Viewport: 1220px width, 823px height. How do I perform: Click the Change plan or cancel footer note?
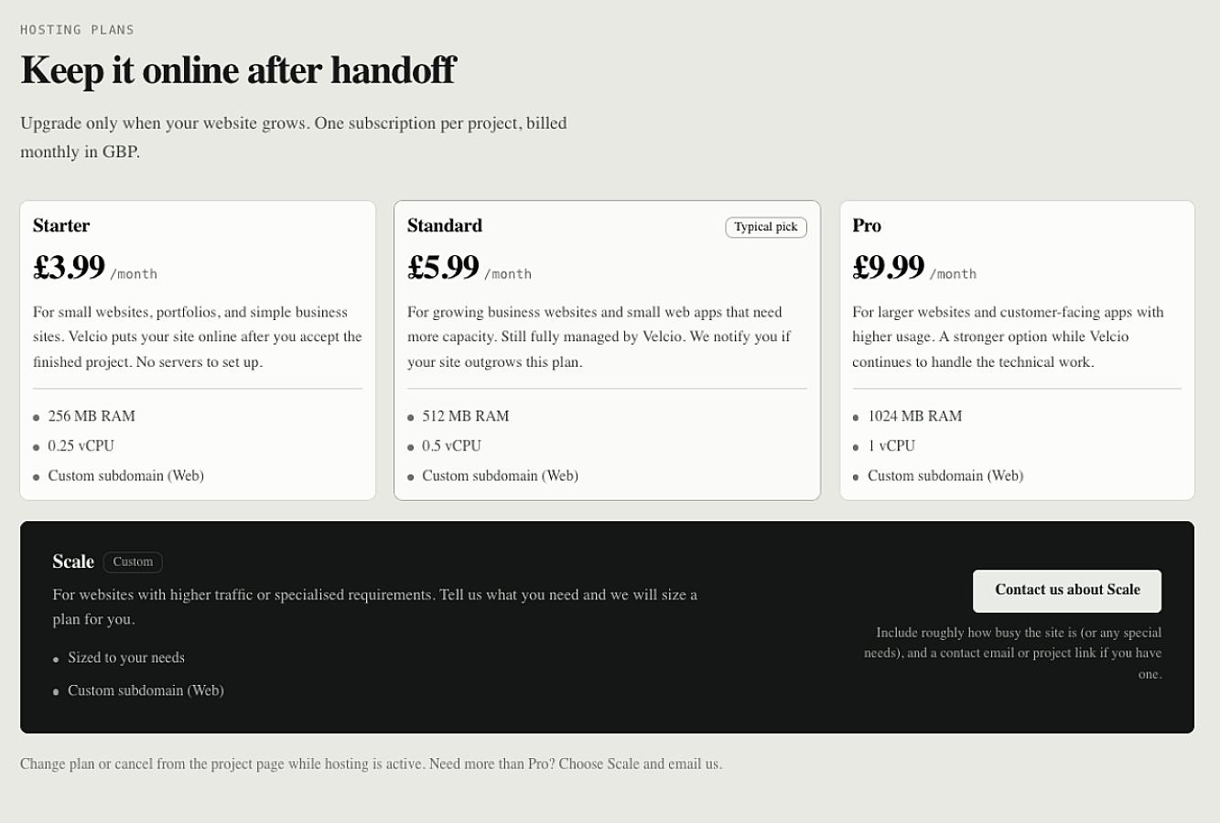point(371,764)
